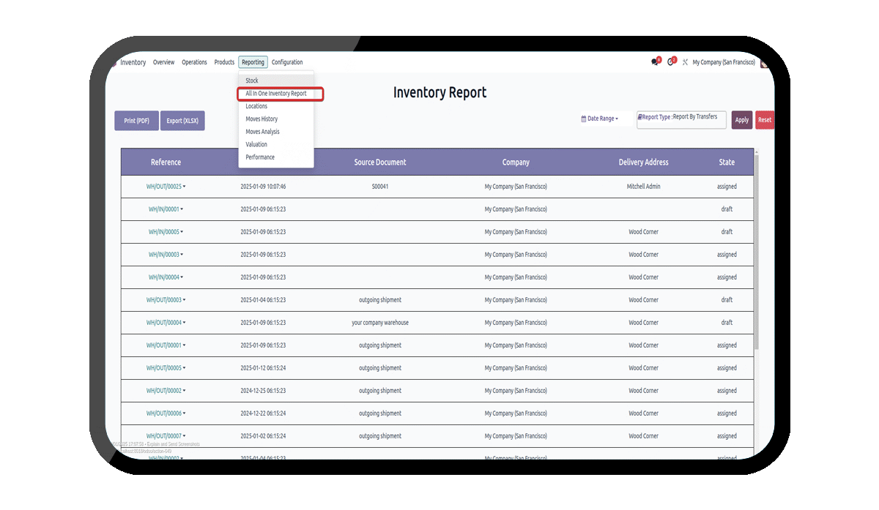The image size is (879, 510).
Task: Open the messages chat icon
Action: click(x=656, y=62)
